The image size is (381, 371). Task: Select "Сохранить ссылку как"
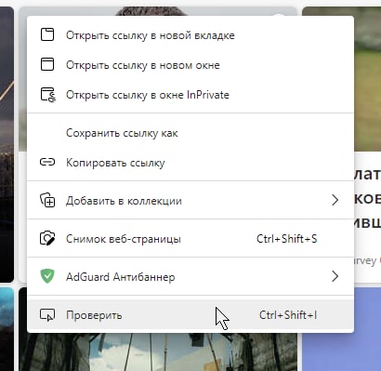[x=190, y=133]
